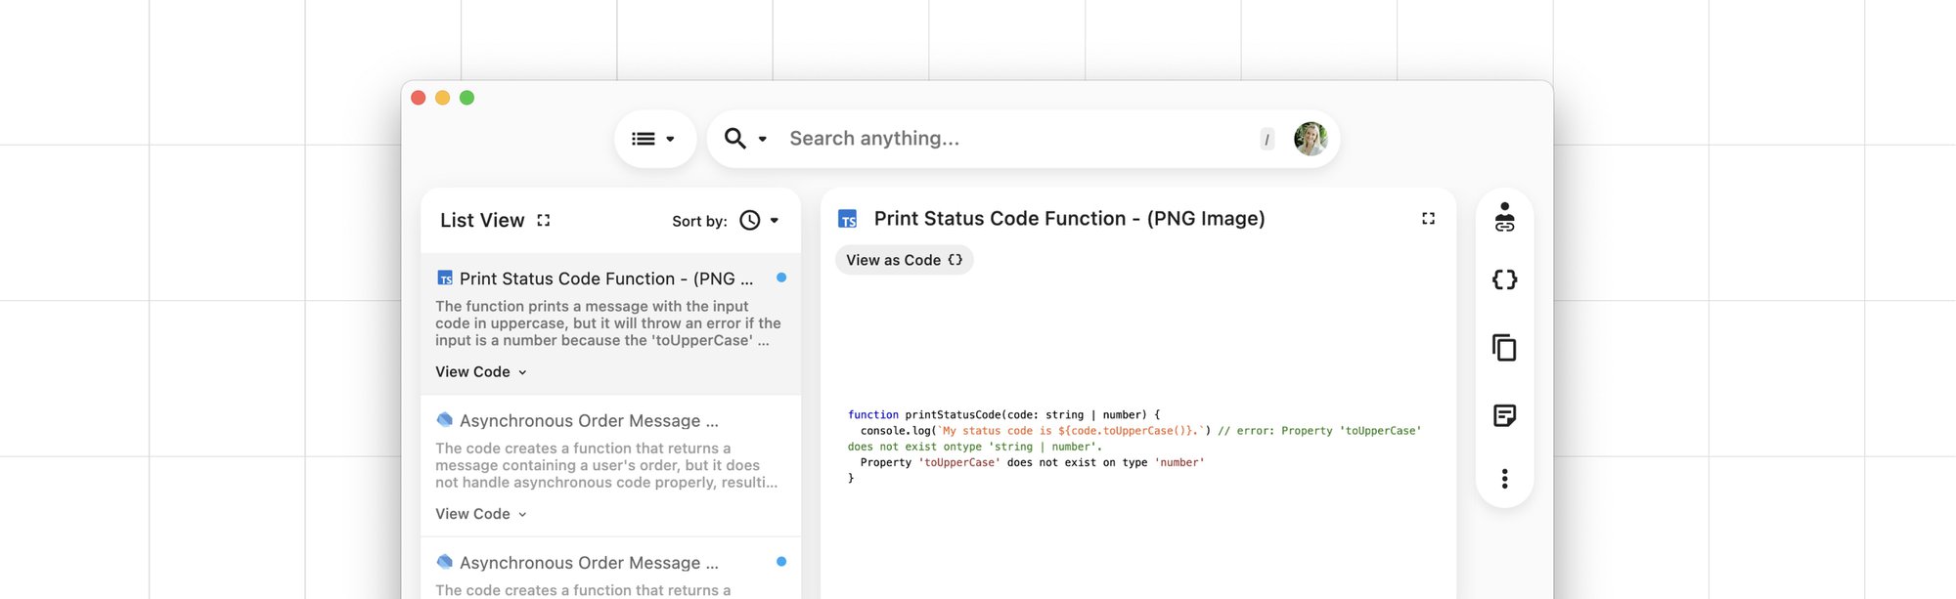
Task: Open annotations note icon in sidebar
Action: point(1504,416)
